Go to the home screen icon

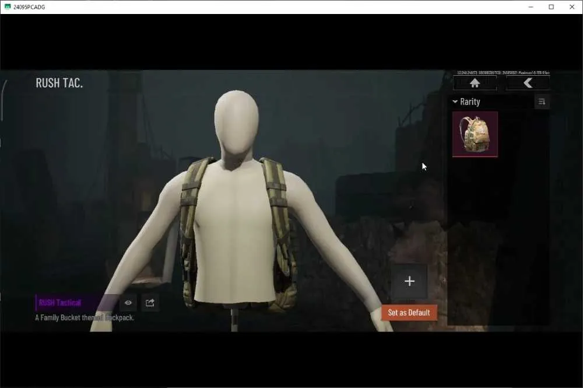(475, 83)
